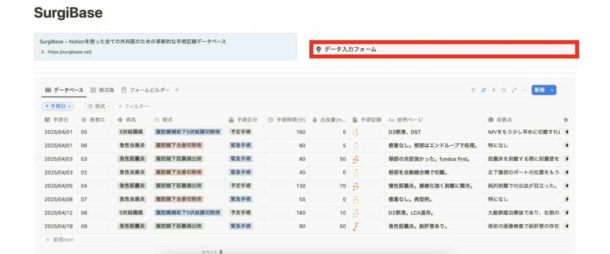
Task: Open 手術記録 thumbnail in patient 07 row
Action: point(355,199)
